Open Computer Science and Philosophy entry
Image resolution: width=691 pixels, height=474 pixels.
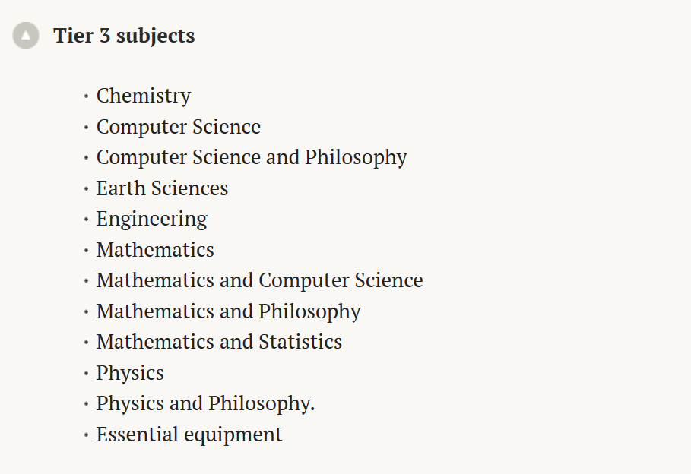tap(252, 158)
